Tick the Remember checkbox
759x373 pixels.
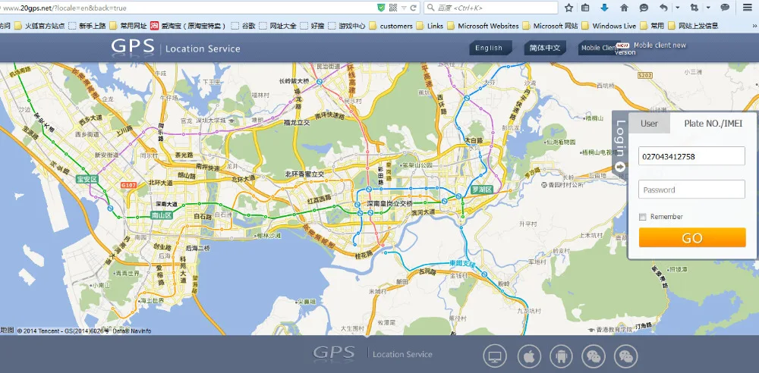click(642, 217)
